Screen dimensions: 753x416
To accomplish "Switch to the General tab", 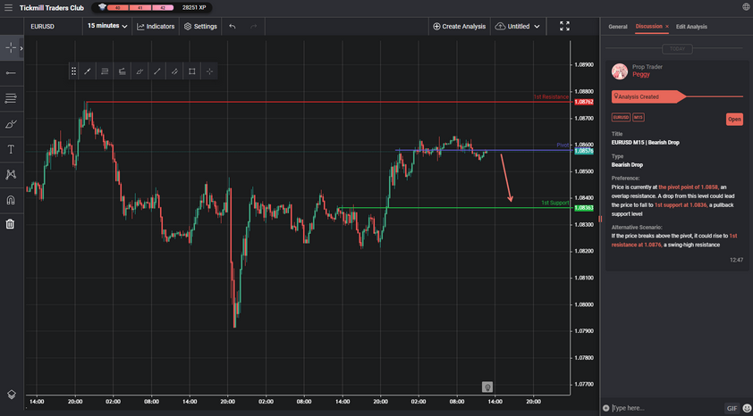I will 618,27.
